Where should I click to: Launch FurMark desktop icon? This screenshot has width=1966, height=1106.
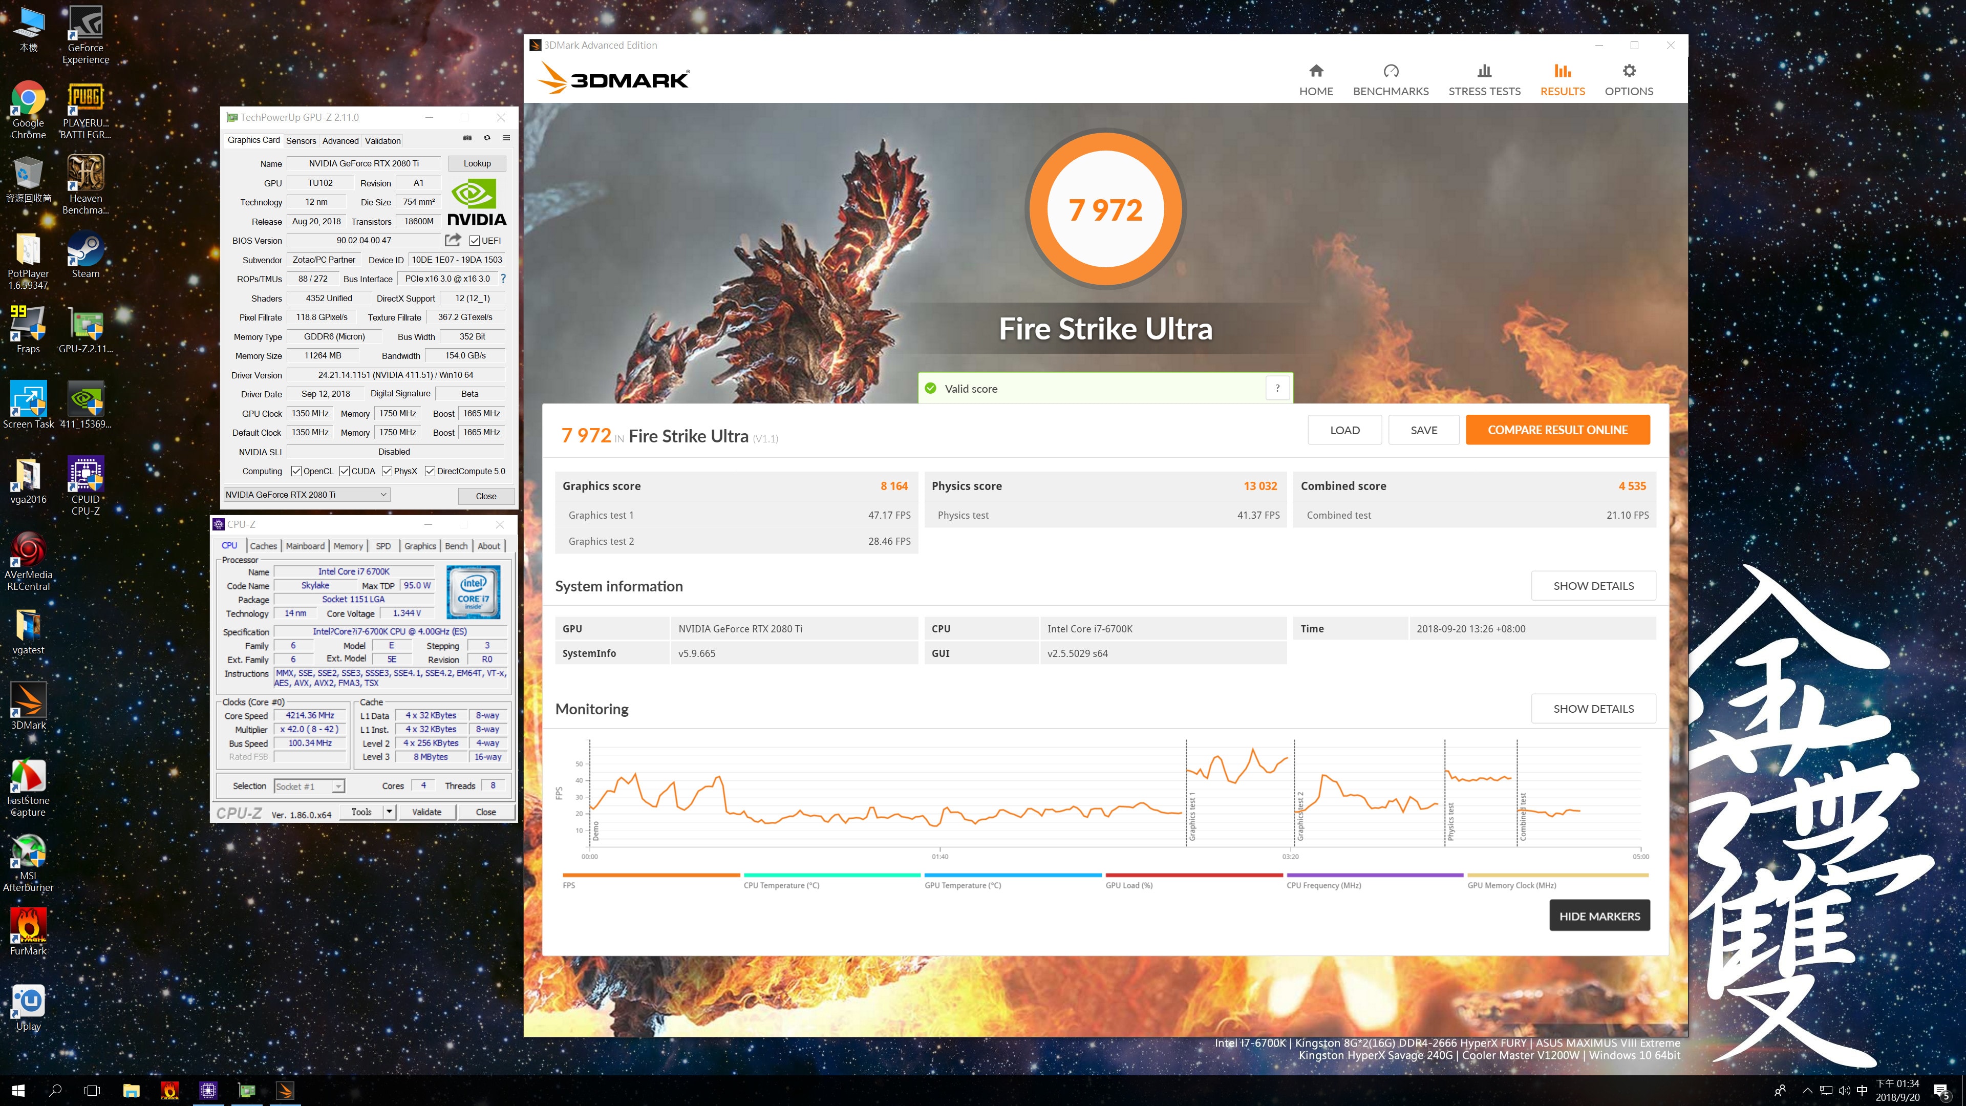(28, 931)
